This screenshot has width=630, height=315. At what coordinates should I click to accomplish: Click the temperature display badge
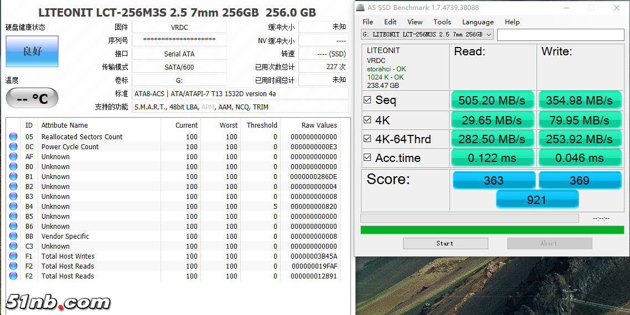(x=32, y=98)
